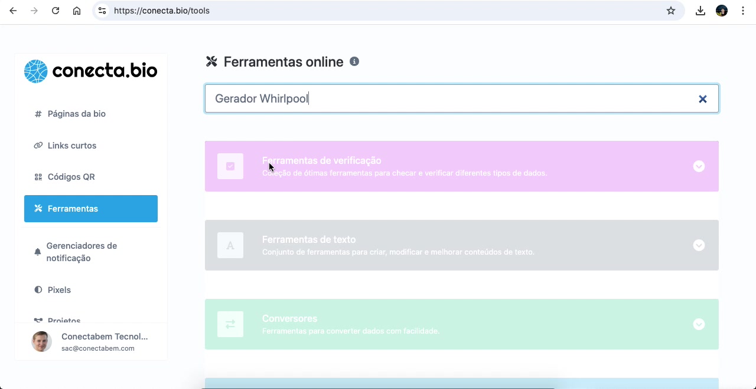
Task: Click the info icon beside Ferramentas online
Action: tap(354, 62)
